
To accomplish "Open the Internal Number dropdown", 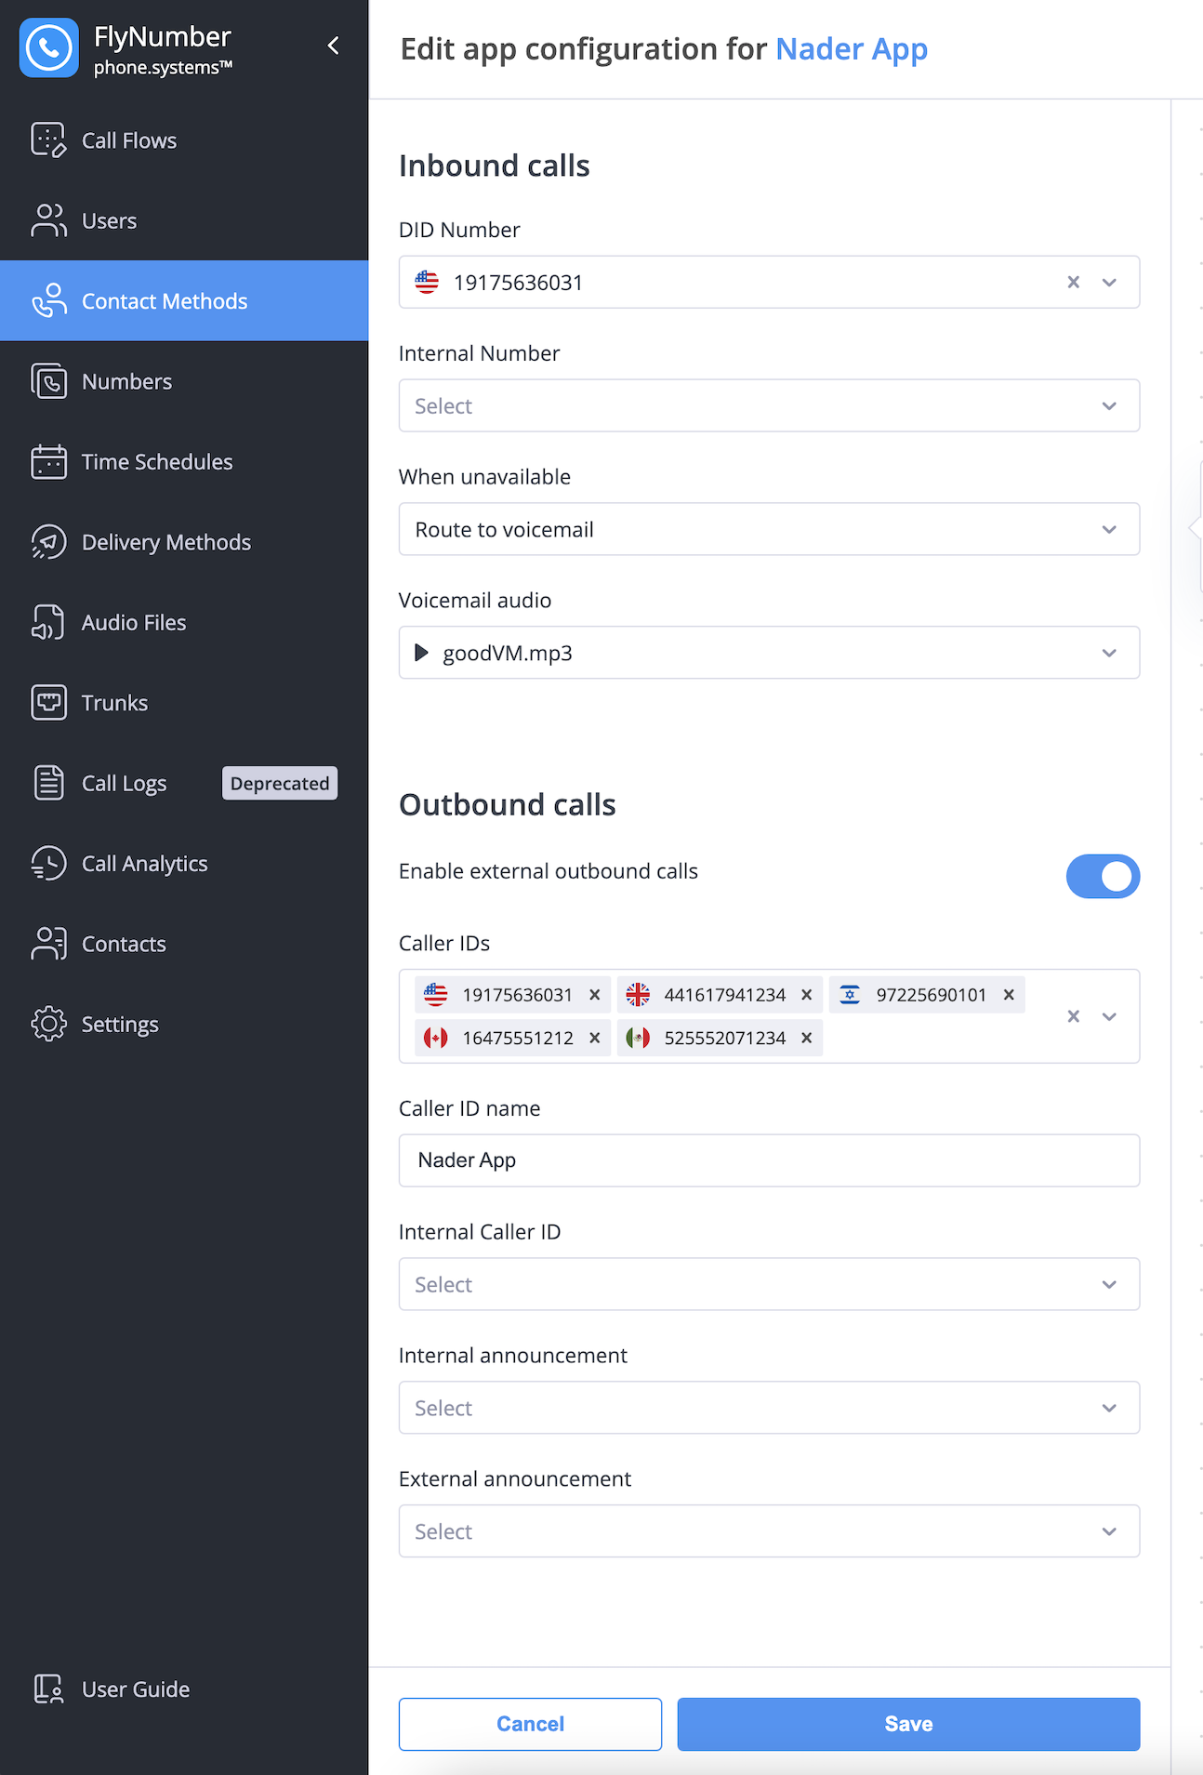I will point(769,405).
